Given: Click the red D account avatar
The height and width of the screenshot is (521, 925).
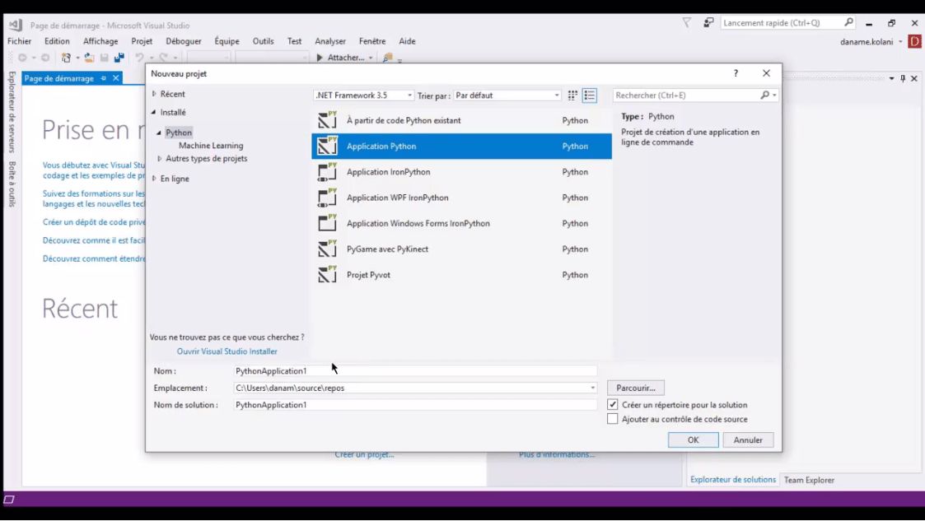Looking at the screenshot, I should point(915,41).
